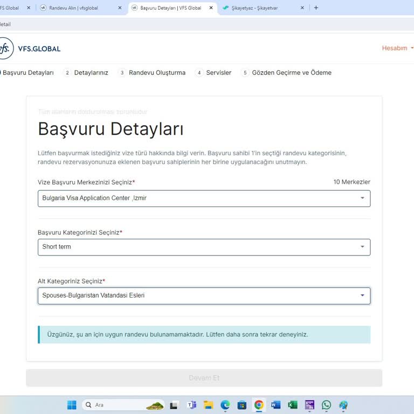414x414 pixels.
Task: Open the Short term category dropdown
Action: click(x=204, y=247)
